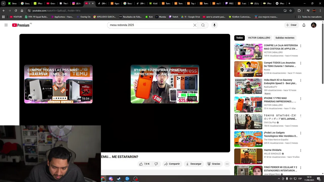
Task: Switch to the Instagram (6) browser tab
Action: pyautogui.click(x=77, y=4)
